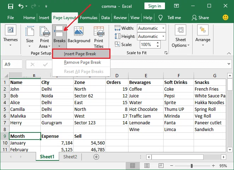Open the File tab
This screenshot has width=234, height=170.
point(11,18)
